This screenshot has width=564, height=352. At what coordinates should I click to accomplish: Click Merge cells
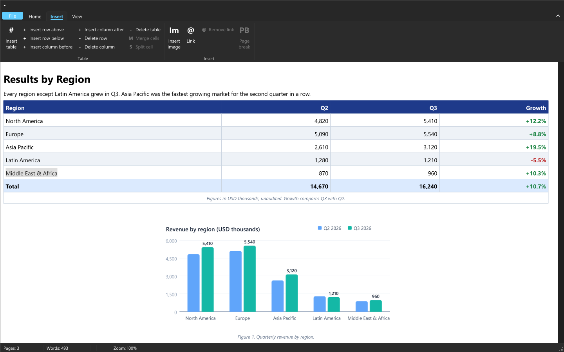pos(144,38)
